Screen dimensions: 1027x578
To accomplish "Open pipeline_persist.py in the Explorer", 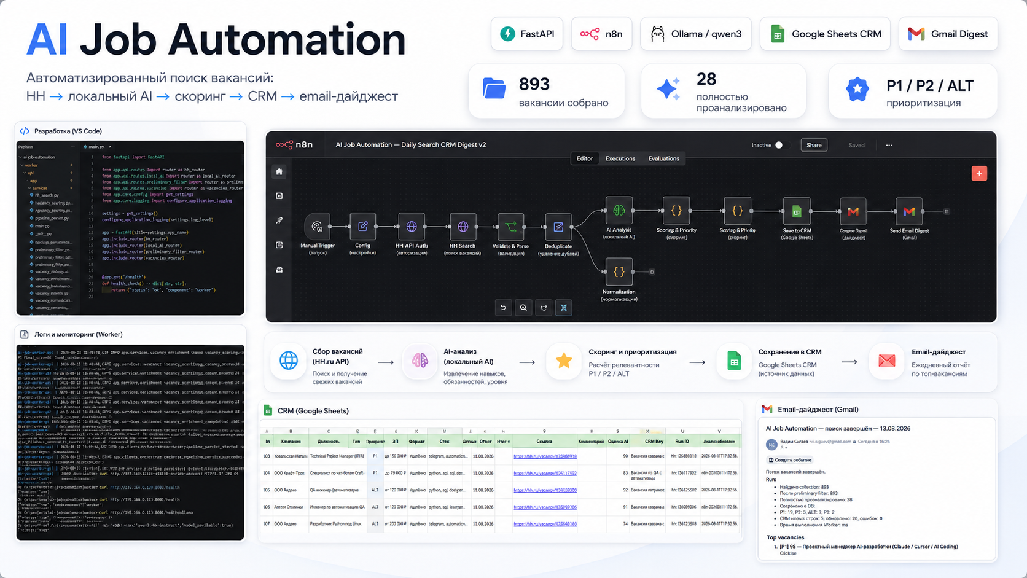I will pyautogui.click(x=49, y=218).
